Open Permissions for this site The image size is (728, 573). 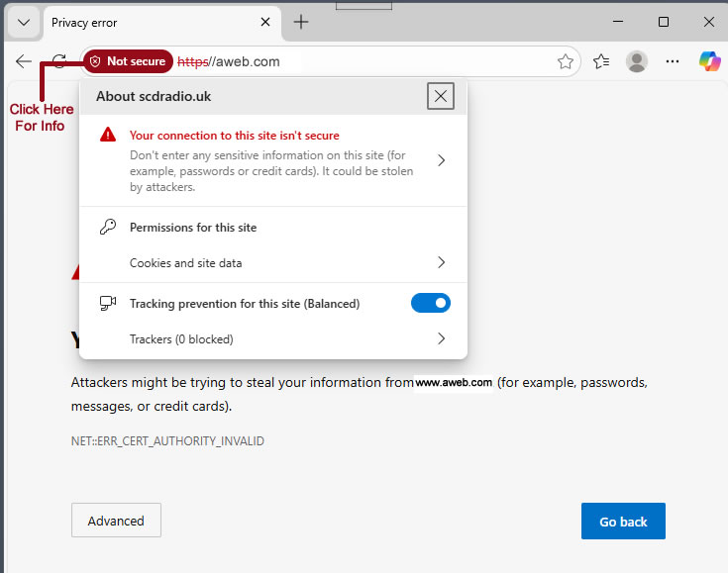coord(193,228)
